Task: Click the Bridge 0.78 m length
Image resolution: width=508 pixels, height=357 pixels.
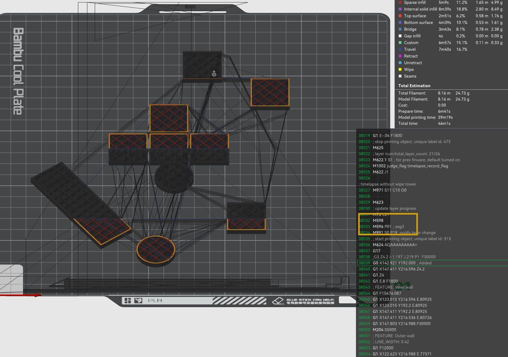Action: [482, 29]
